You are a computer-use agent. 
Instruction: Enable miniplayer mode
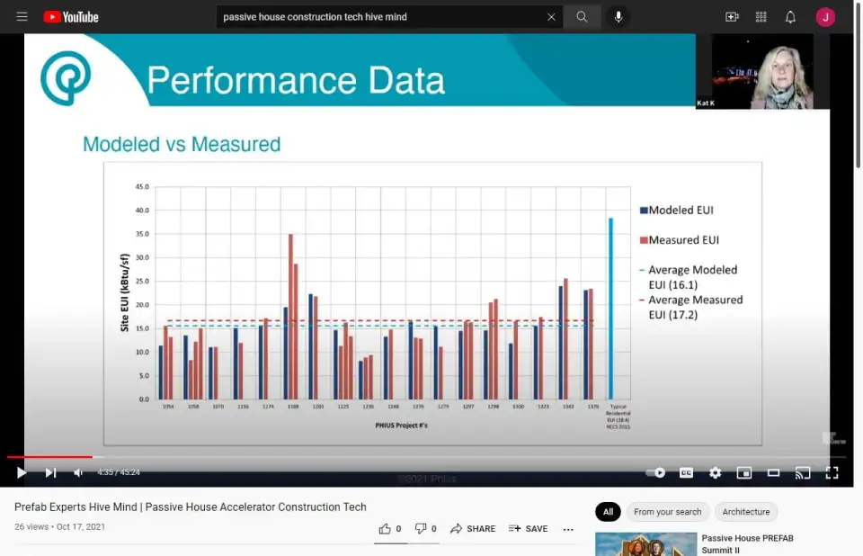(744, 472)
